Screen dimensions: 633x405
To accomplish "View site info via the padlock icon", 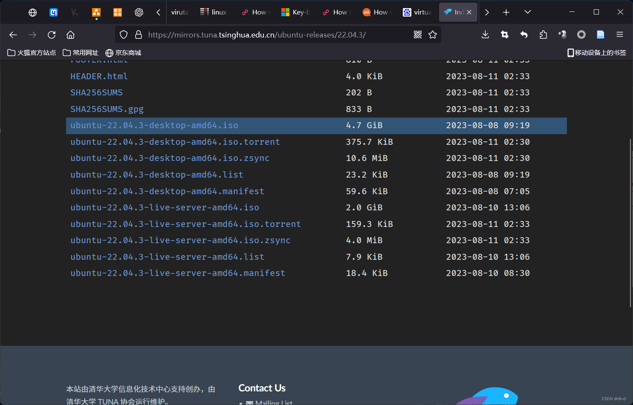I will coord(138,34).
